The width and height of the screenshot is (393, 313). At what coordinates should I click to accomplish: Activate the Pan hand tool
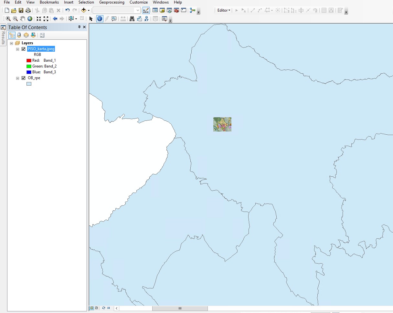click(23, 19)
